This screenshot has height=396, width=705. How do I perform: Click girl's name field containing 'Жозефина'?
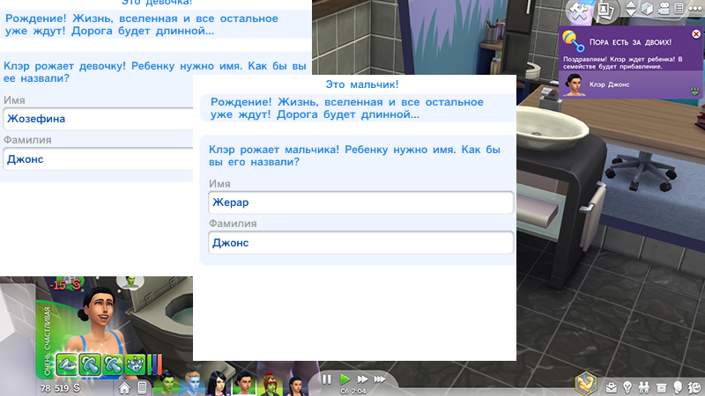pos(98,119)
